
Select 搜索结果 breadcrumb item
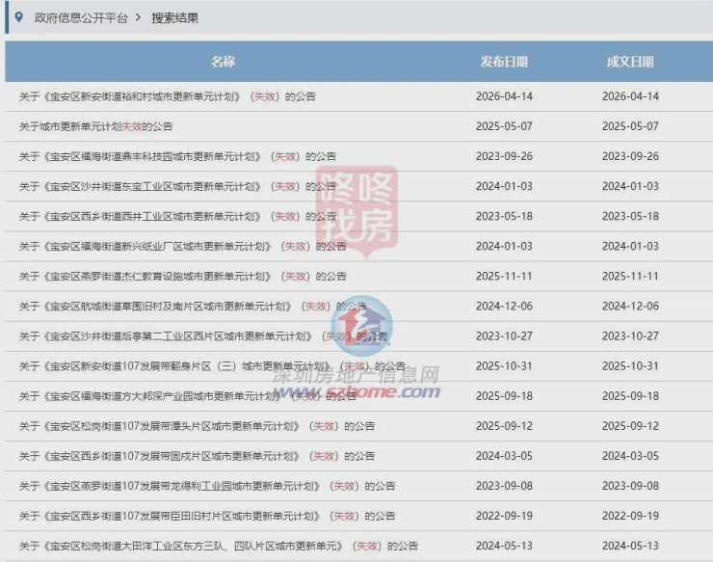pyautogui.click(x=175, y=18)
